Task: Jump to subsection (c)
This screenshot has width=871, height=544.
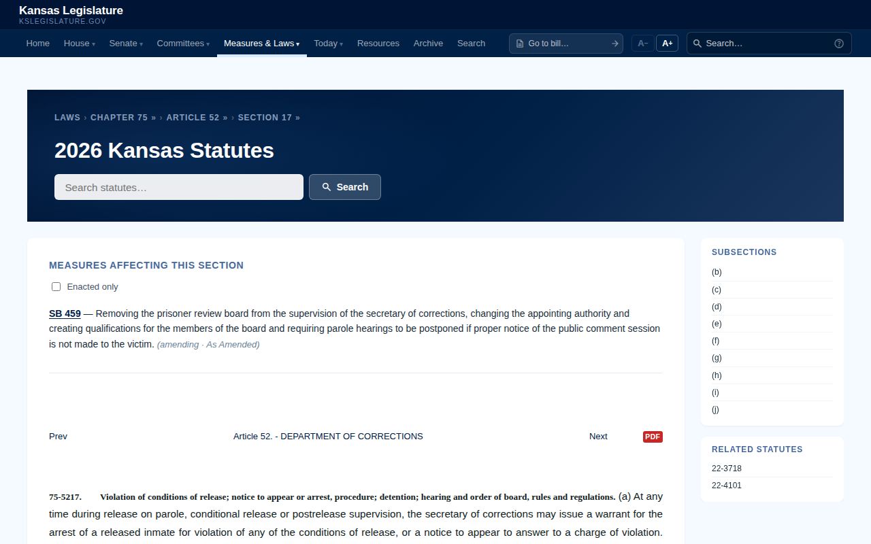Action: [717, 290]
